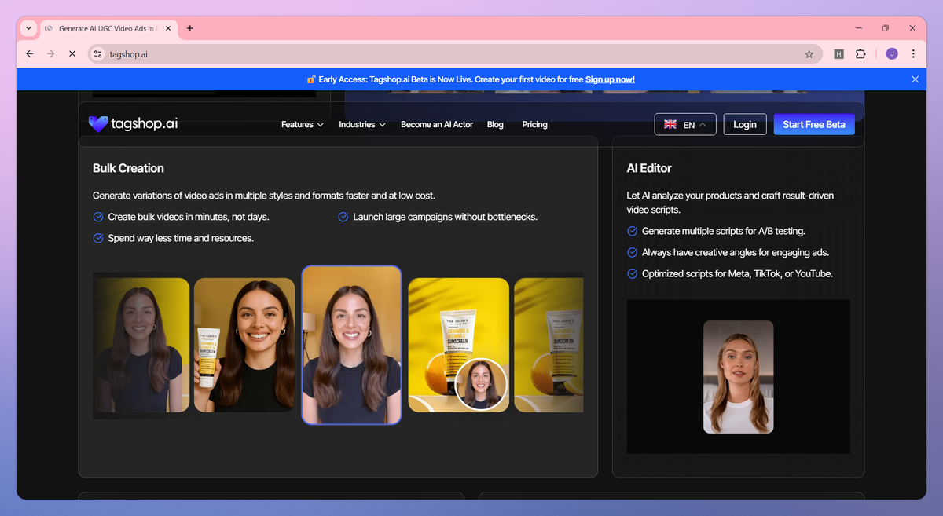Open the Chrome extensions puzzle icon
The height and width of the screenshot is (516, 943).
tap(860, 54)
